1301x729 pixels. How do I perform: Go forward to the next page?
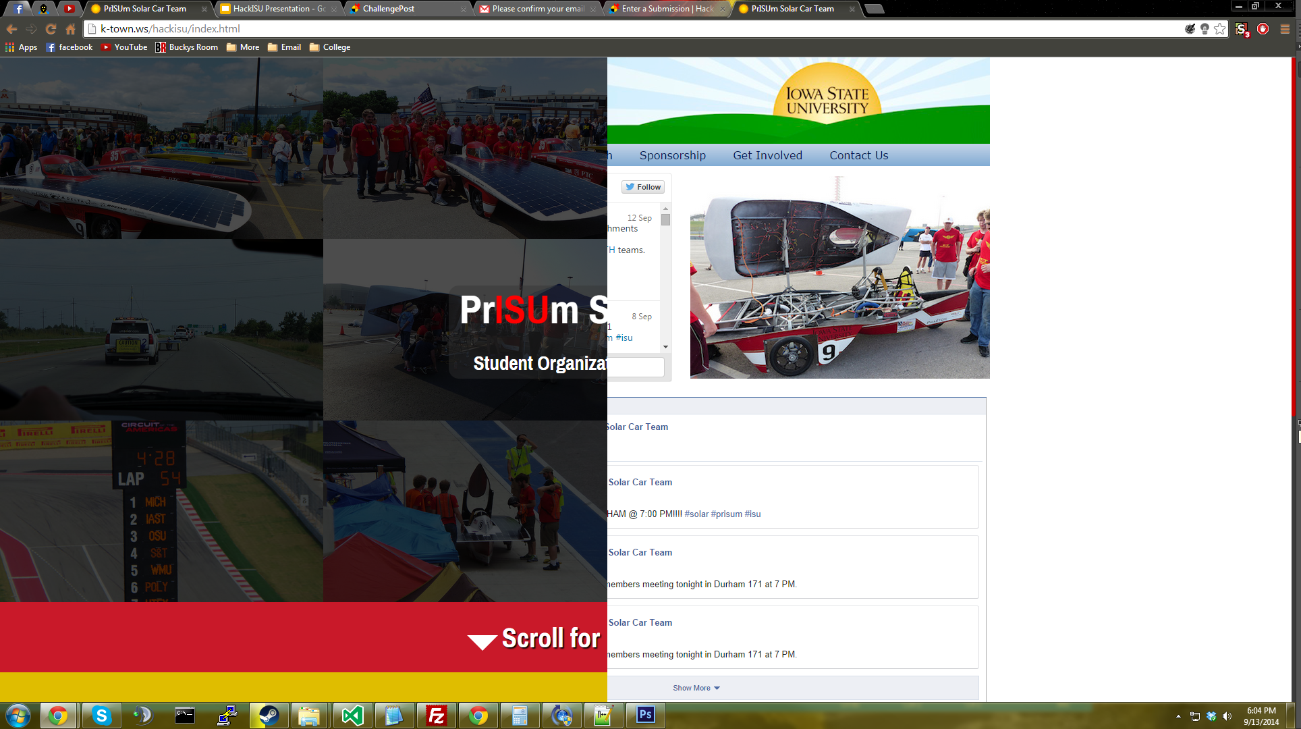click(31, 29)
